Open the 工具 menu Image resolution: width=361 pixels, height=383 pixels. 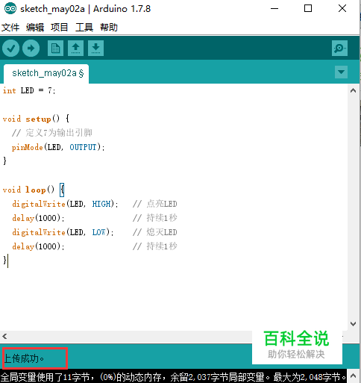click(x=84, y=27)
